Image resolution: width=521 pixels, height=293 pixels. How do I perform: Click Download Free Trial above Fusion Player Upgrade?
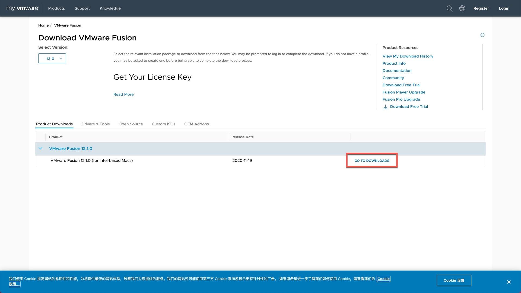click(401, 85)
